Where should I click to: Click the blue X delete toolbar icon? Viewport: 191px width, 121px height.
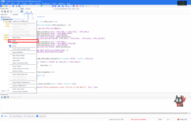click(x=13, y=6)
